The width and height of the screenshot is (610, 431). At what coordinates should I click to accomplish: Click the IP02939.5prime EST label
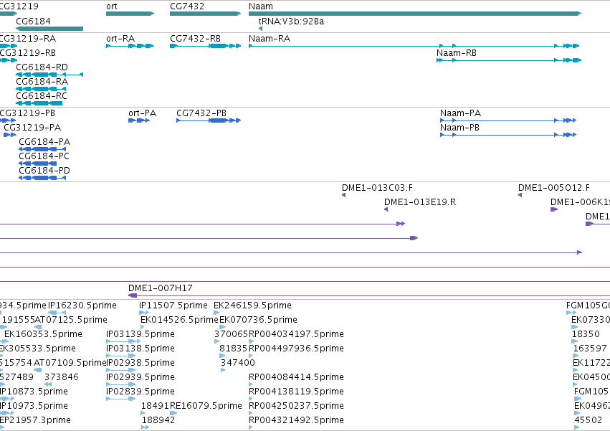pos(140,378)
